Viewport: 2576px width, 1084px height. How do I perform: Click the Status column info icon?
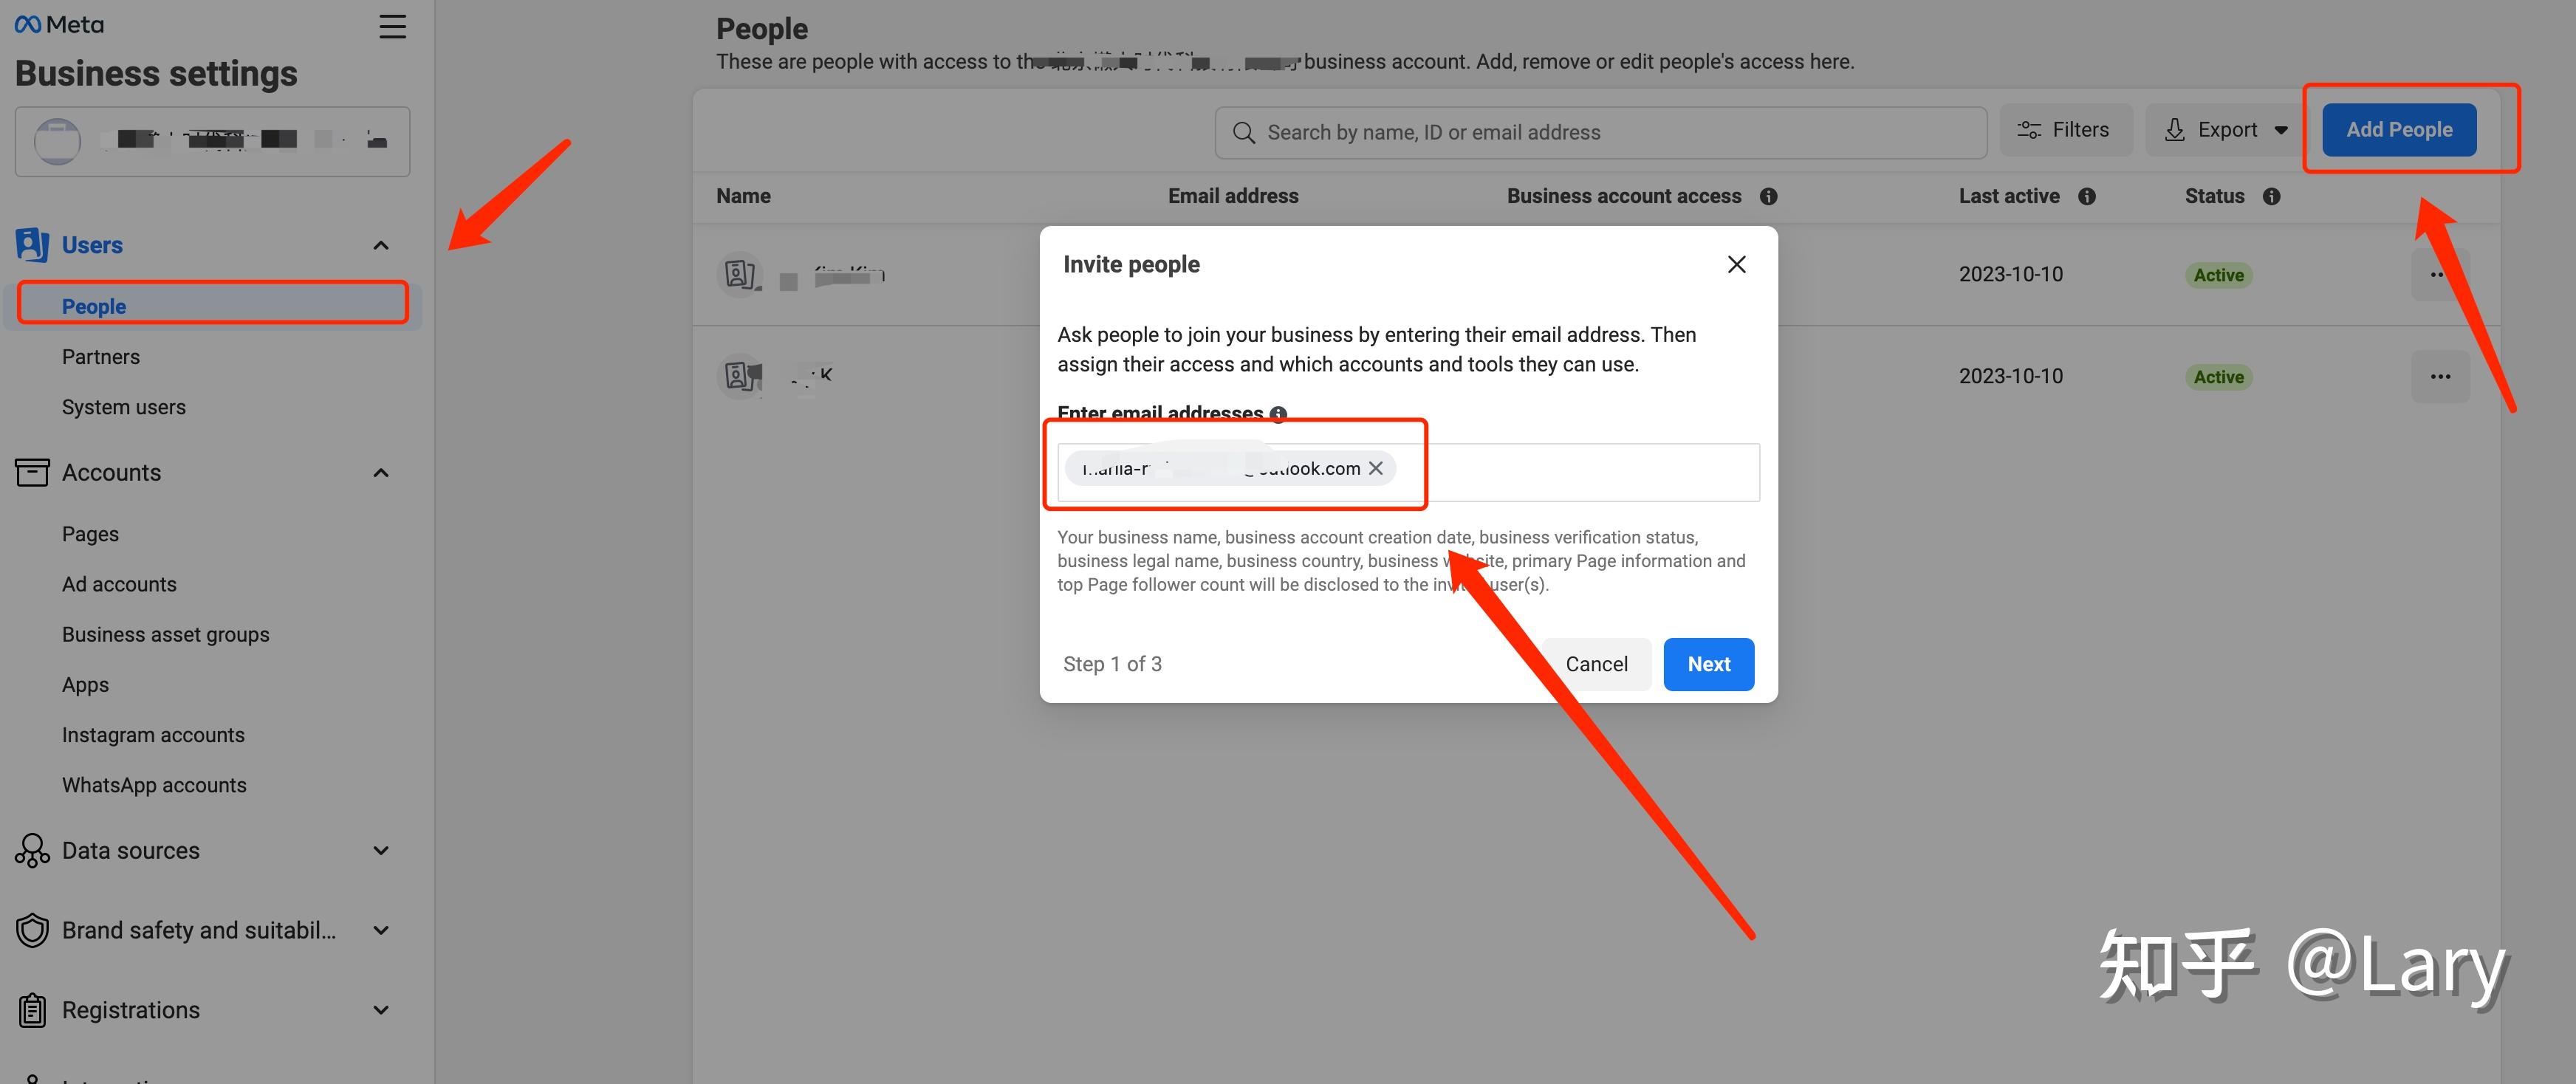point(2271,197)
